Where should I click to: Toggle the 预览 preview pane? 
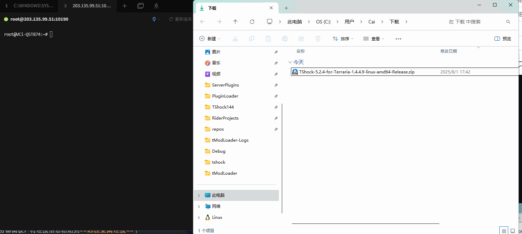coord(503,39)
